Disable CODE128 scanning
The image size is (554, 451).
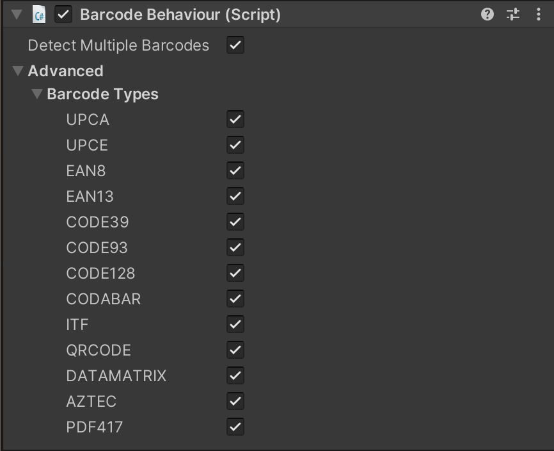(x=235, y=273)
